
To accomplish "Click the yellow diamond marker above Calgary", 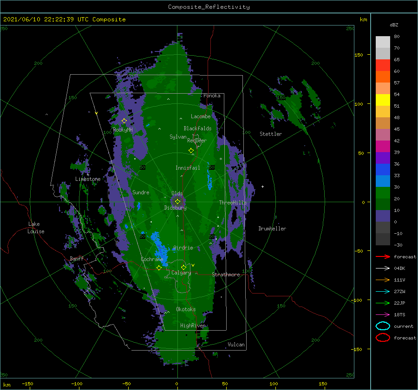I will click(x=183, y=267).
